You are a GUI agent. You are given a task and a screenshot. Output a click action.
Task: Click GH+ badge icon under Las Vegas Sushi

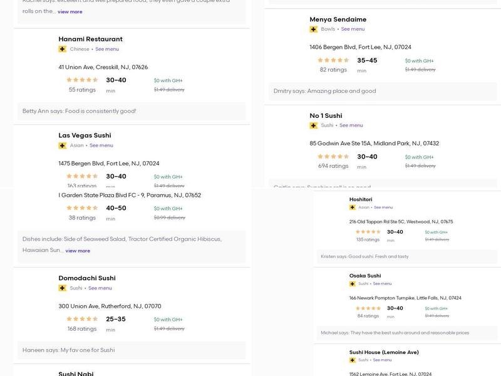62,145
